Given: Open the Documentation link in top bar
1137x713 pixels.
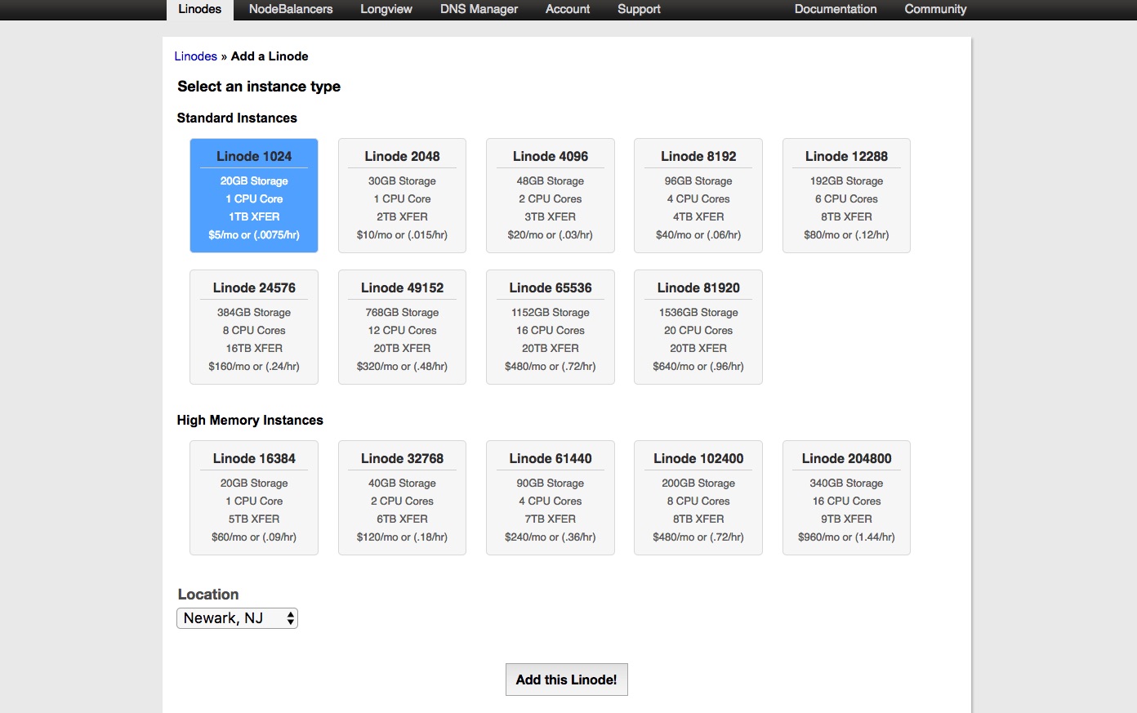Looking at the screenshot, I should [836, 10].
